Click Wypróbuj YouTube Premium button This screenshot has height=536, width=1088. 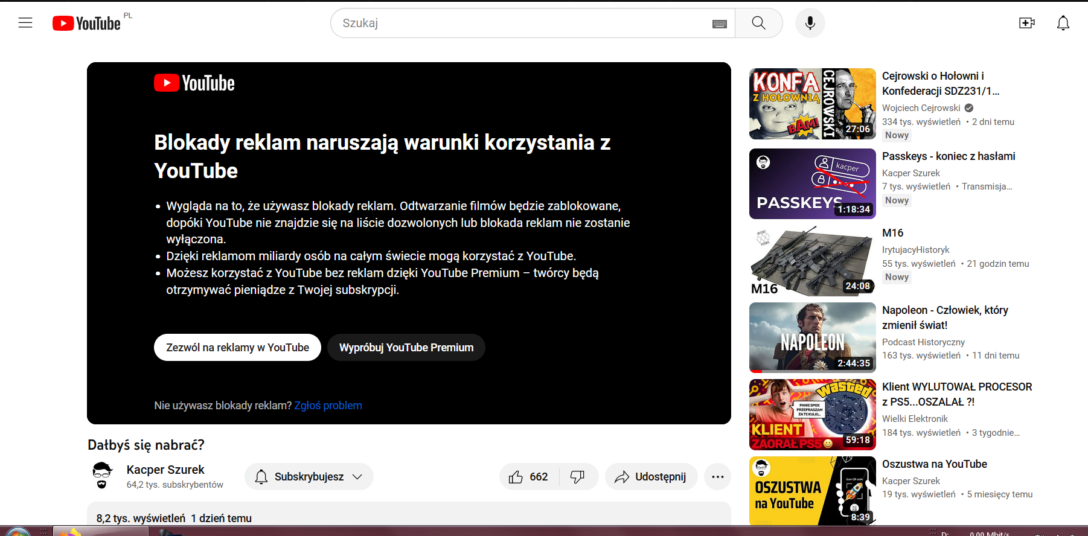[x=406, y=348]
